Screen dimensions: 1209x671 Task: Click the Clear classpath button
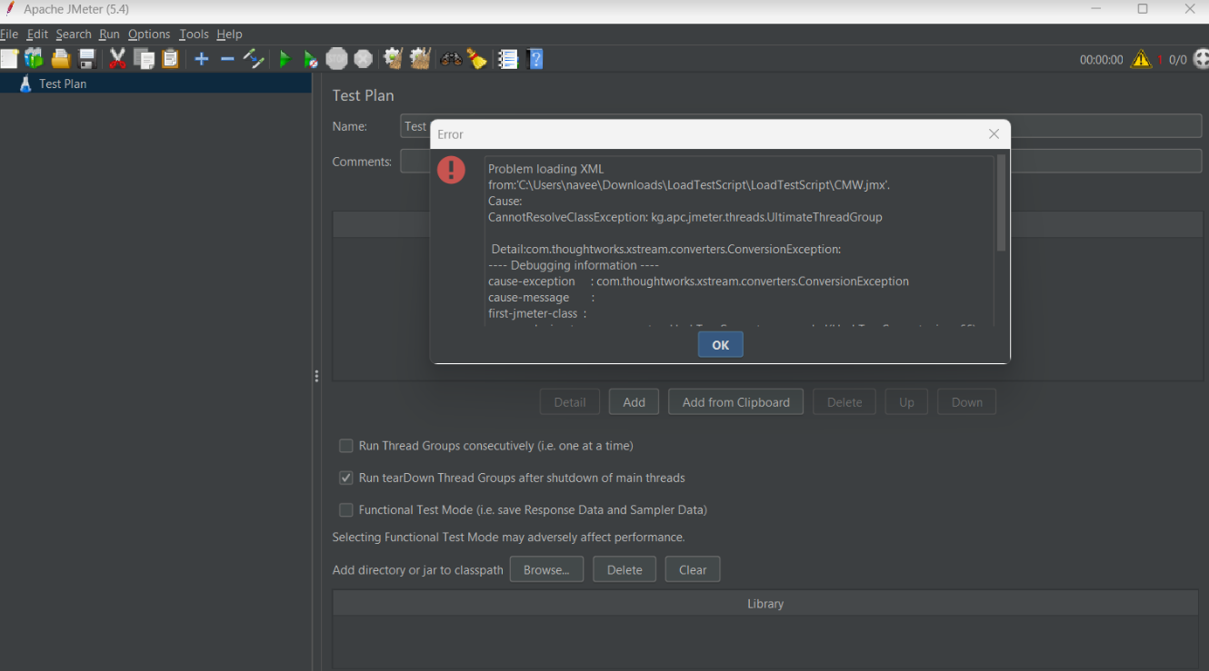pyautogui.click(x=693, y=569)
